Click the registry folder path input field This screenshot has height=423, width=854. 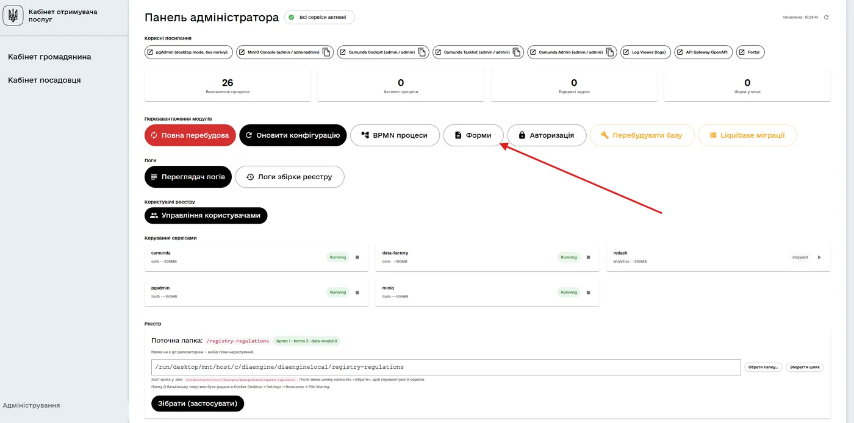point(446,367)
